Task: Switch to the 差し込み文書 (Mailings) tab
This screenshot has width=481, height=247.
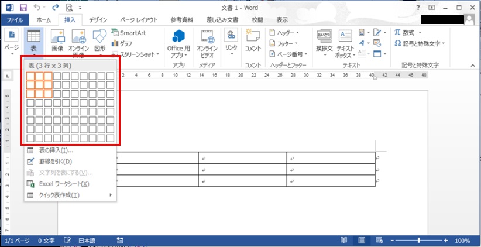Action: 222,20
